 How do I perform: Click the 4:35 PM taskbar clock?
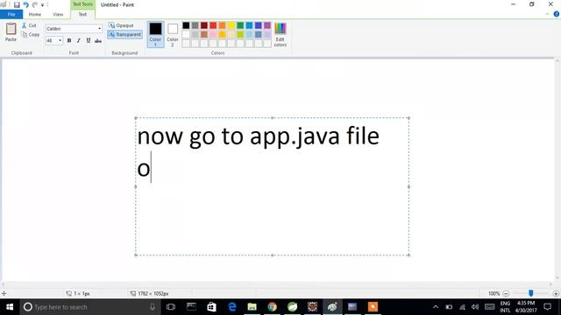(526, 307)
